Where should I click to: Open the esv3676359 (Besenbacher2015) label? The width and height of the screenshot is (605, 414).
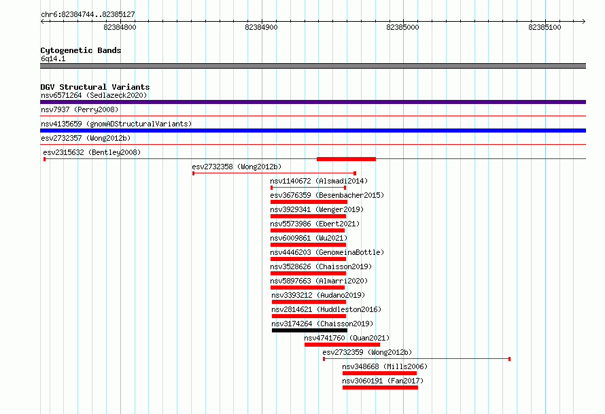pyautogui.click(x=327, y=195)
